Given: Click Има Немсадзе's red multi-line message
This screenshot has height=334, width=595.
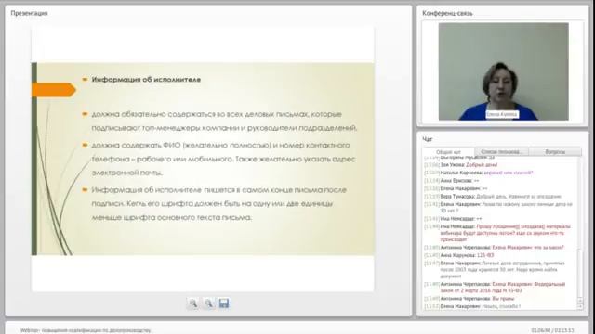Looking at the screenshot, I should tap(497, 233).
